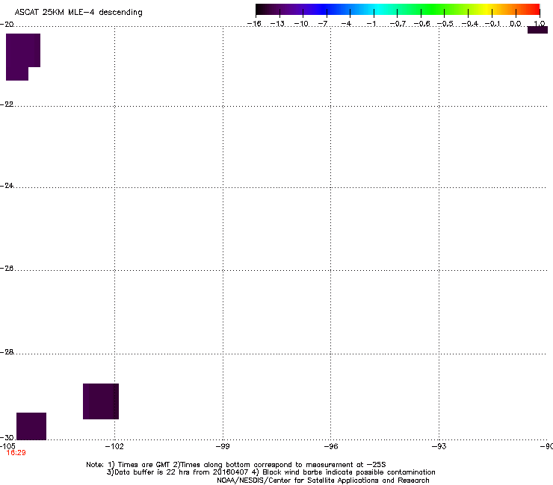This screenshot has height=485, width=553.
Task: Click the purple data block above the 16:29 label
Action: (31, 426)
